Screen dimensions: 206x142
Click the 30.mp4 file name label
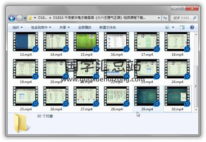click(x=177, y=109)
